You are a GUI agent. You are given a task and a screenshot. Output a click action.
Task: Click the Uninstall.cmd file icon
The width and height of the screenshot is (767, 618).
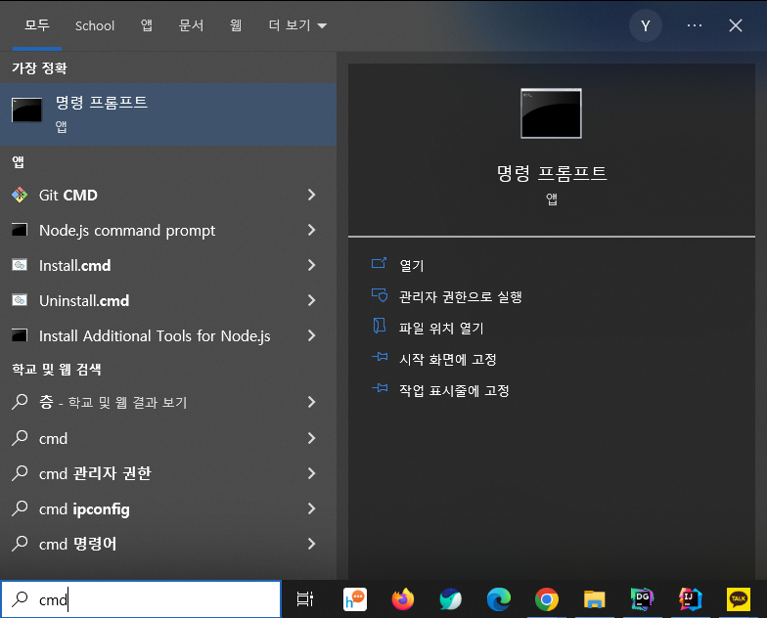[x=20, y=300]
